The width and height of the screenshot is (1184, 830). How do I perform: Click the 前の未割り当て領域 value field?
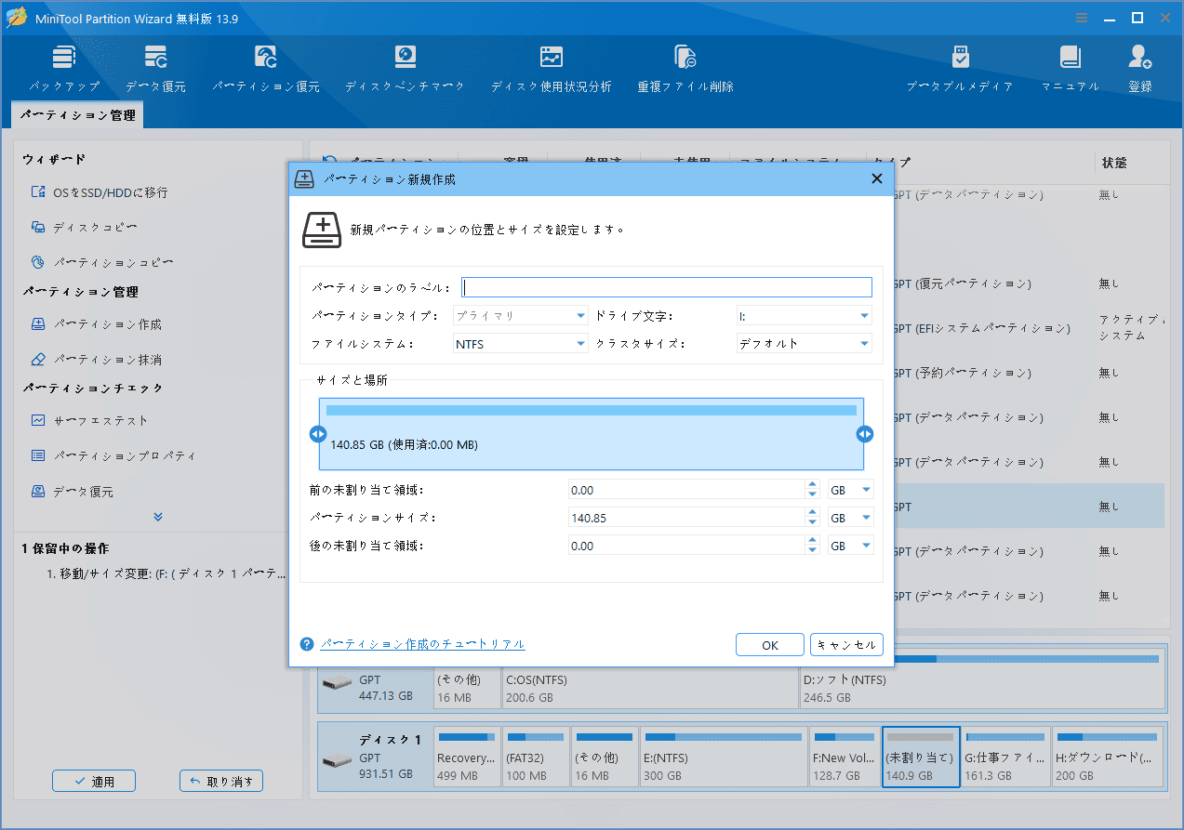pyautogui.click(x=686, y=490)
